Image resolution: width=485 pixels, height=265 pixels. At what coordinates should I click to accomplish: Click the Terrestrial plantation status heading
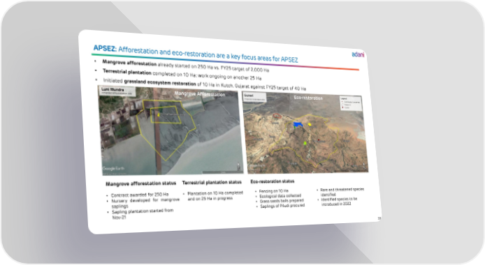click(x=212, y=182)
